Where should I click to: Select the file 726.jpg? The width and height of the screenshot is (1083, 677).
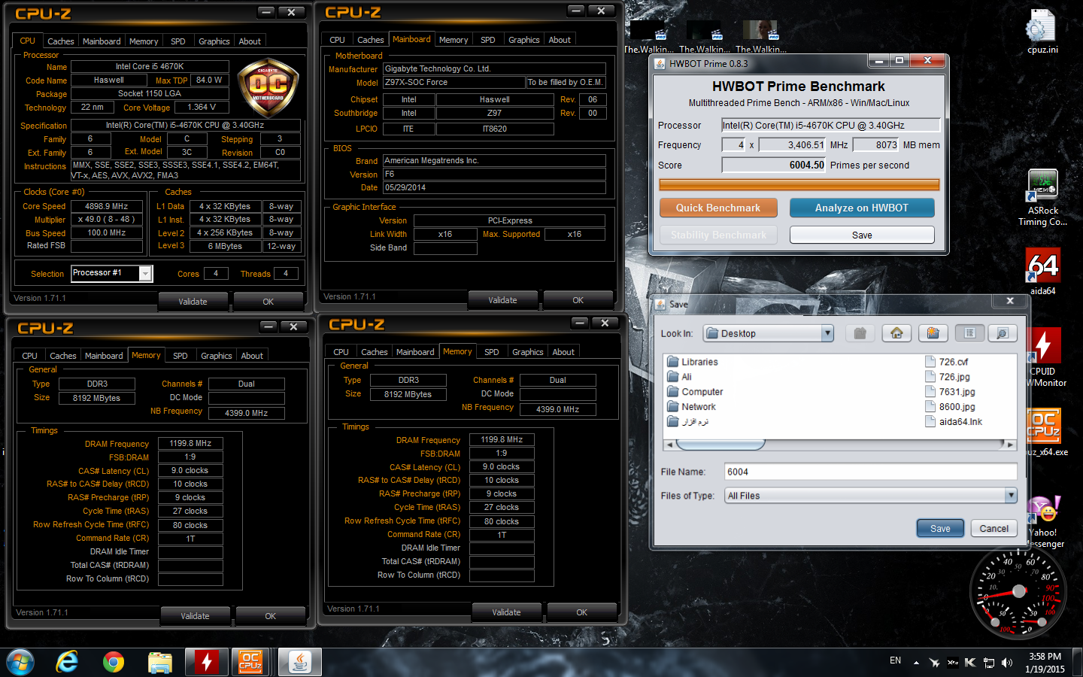click(x=947, y=377)
